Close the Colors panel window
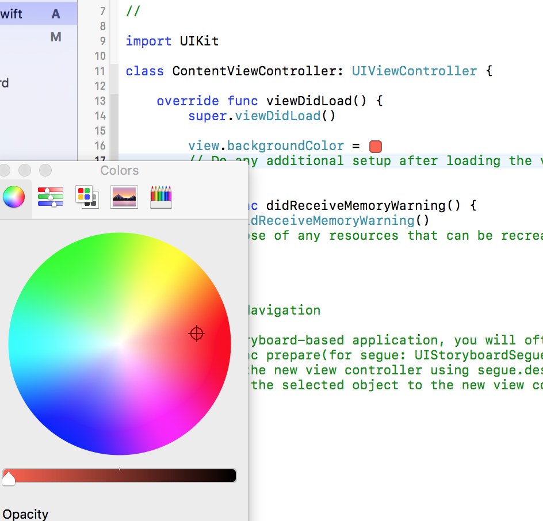The height and width of the screenshot is (521, 543). [x=4, y=170]
